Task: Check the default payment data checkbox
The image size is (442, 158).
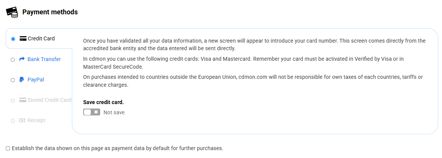Action: tap(8, 148)
